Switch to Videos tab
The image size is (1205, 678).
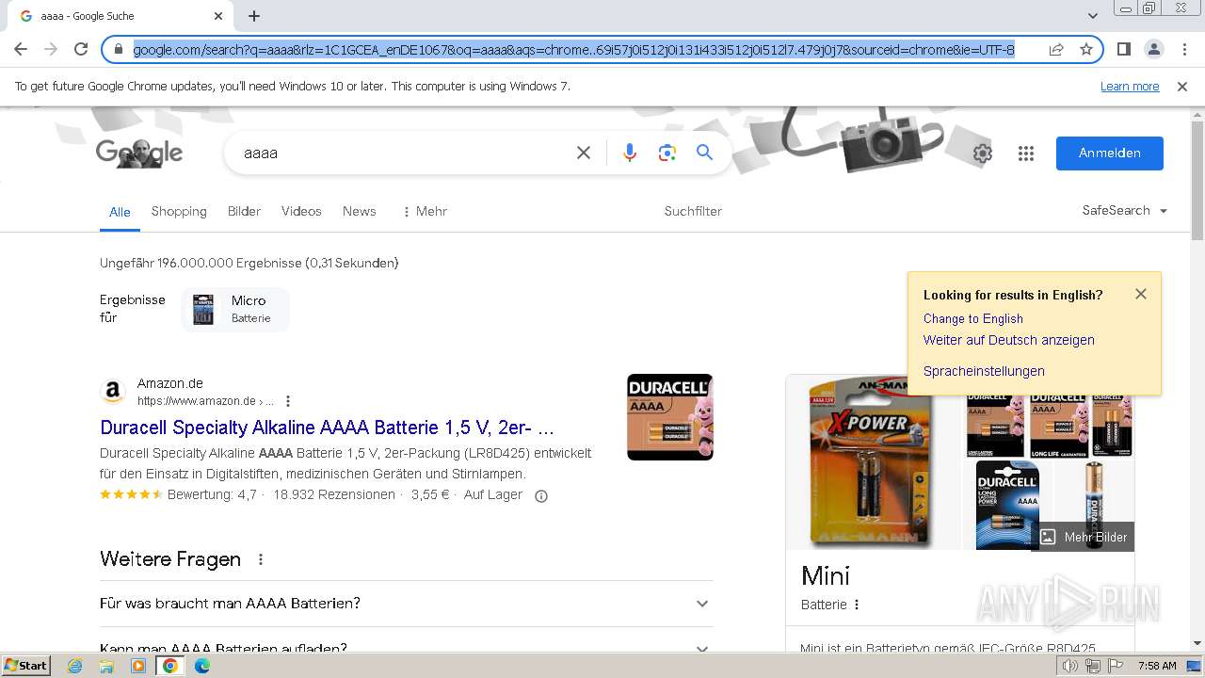tap(301, 211)
